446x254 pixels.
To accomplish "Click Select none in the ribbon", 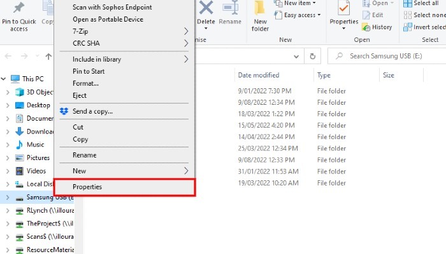I will click(x=424, y=15).
